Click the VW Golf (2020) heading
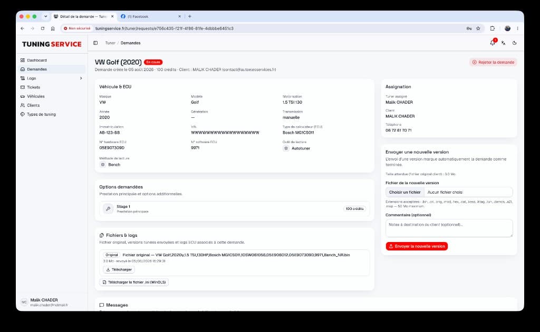The width and height of the screenshot is (540, 332). [118, 62]
